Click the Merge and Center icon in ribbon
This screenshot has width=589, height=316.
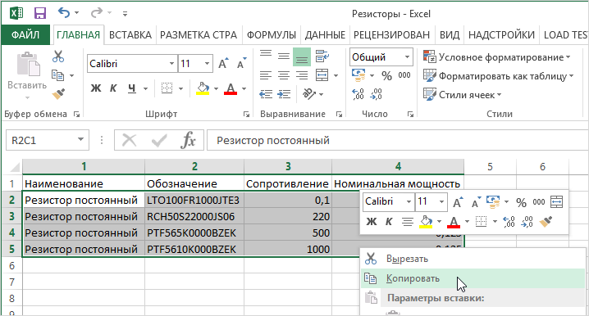(x=322, y=75)
